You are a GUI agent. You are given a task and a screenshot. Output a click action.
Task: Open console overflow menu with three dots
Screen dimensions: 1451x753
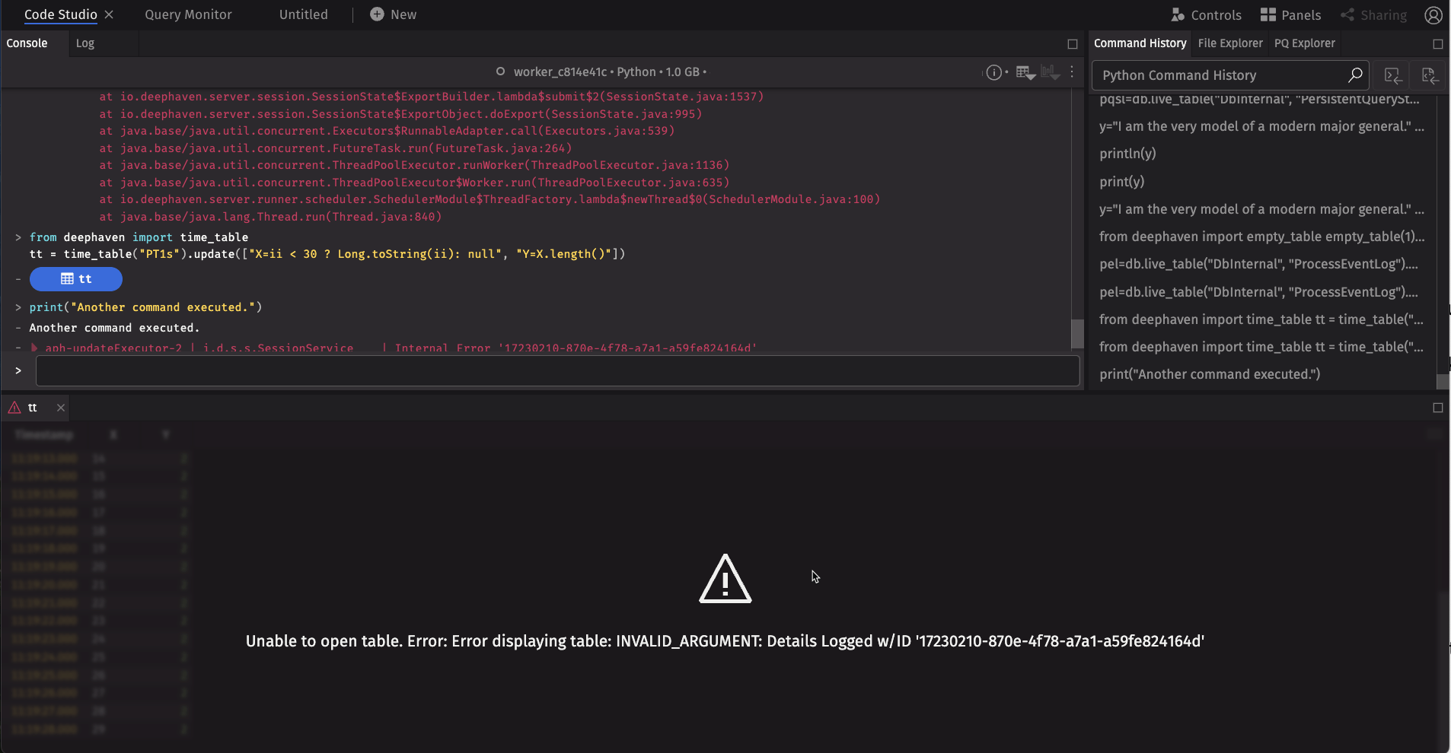click(1072, 71)
